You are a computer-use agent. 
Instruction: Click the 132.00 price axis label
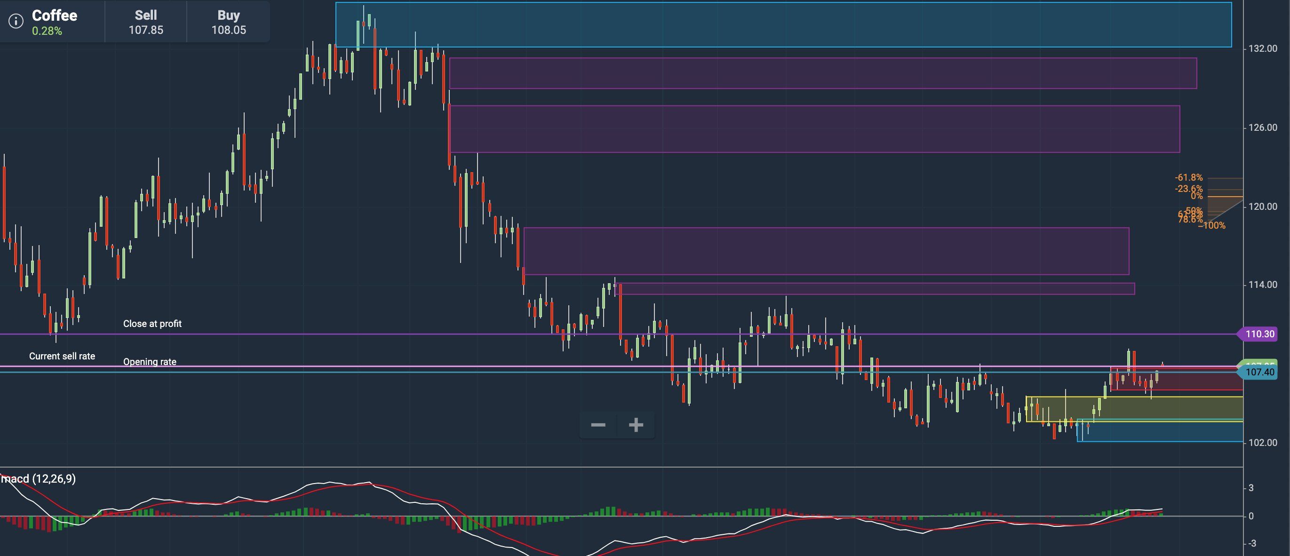pyautogui.click(x=1262, y=48)
